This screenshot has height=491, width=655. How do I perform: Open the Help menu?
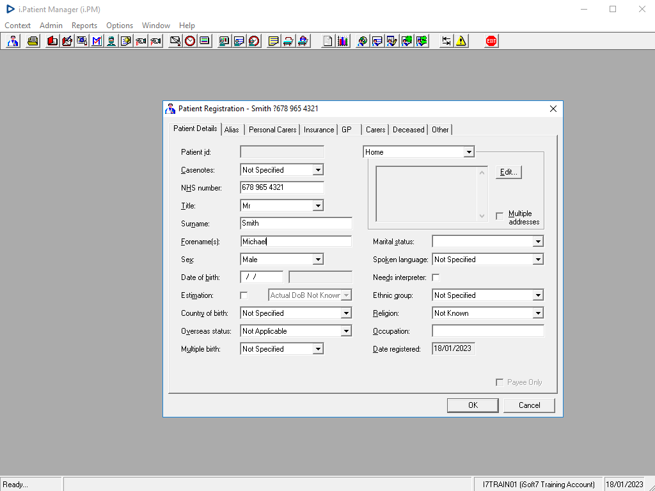point(187,26)
